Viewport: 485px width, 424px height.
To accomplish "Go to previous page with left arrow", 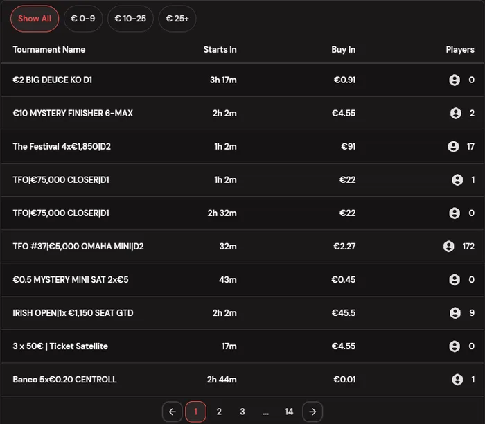I will [173, 412].
